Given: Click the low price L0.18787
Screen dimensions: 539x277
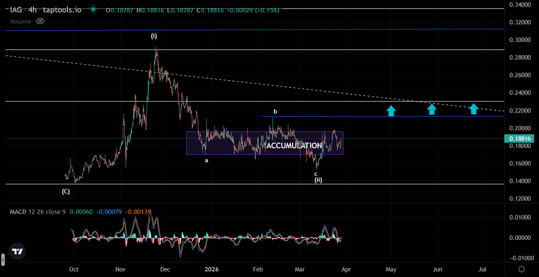Looking at the screenshot, I should click(x=181, y=9).
